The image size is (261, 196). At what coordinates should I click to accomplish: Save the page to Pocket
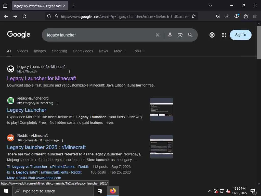pos(218,16)
